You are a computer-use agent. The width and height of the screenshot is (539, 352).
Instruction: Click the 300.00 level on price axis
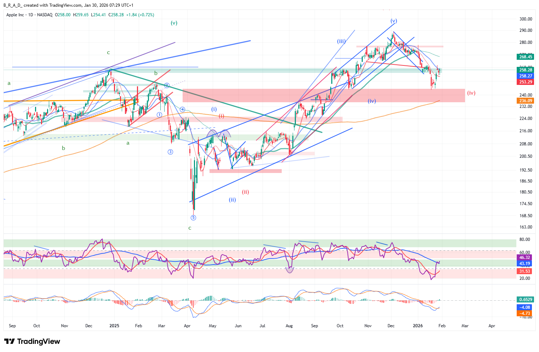(526, 19)
